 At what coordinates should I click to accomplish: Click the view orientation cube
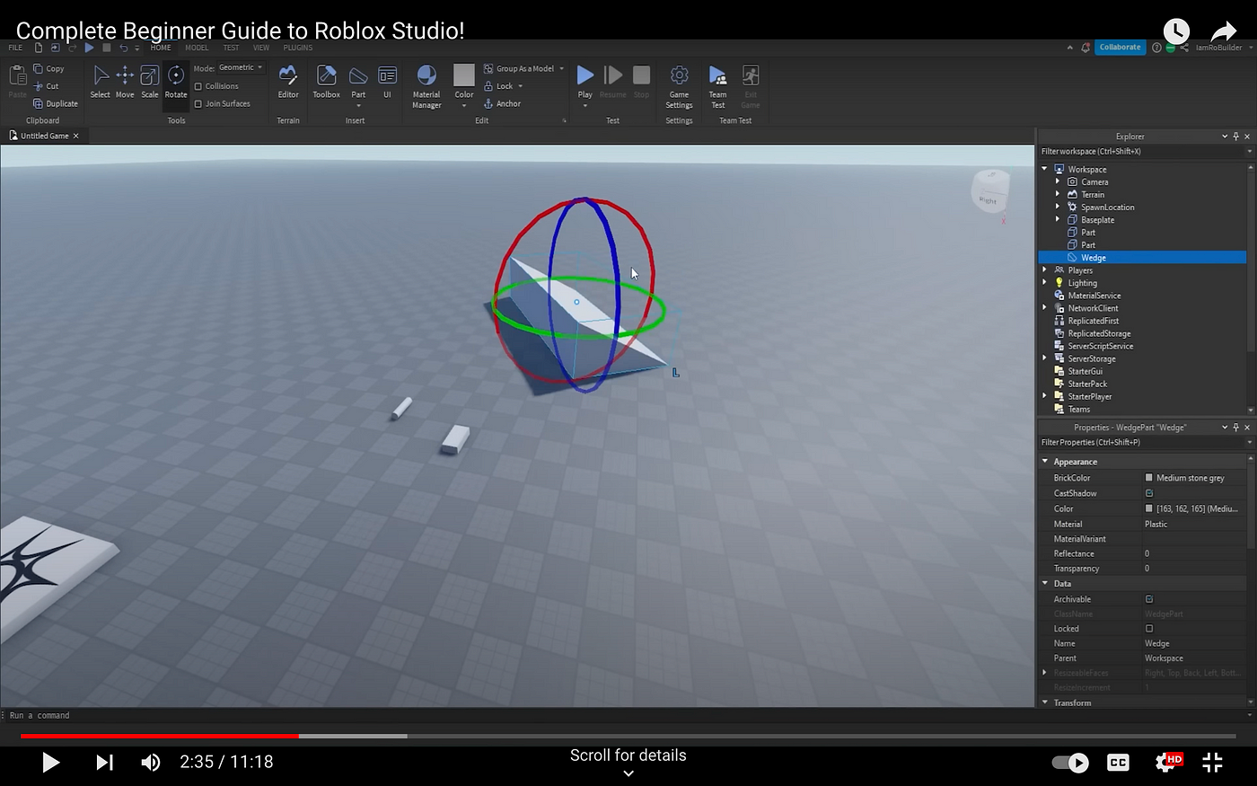tap(989, 190)
